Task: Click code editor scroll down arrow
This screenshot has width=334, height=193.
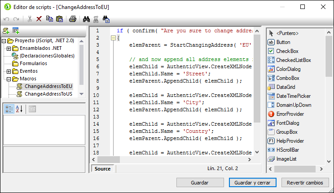Action: pos(257,152)
